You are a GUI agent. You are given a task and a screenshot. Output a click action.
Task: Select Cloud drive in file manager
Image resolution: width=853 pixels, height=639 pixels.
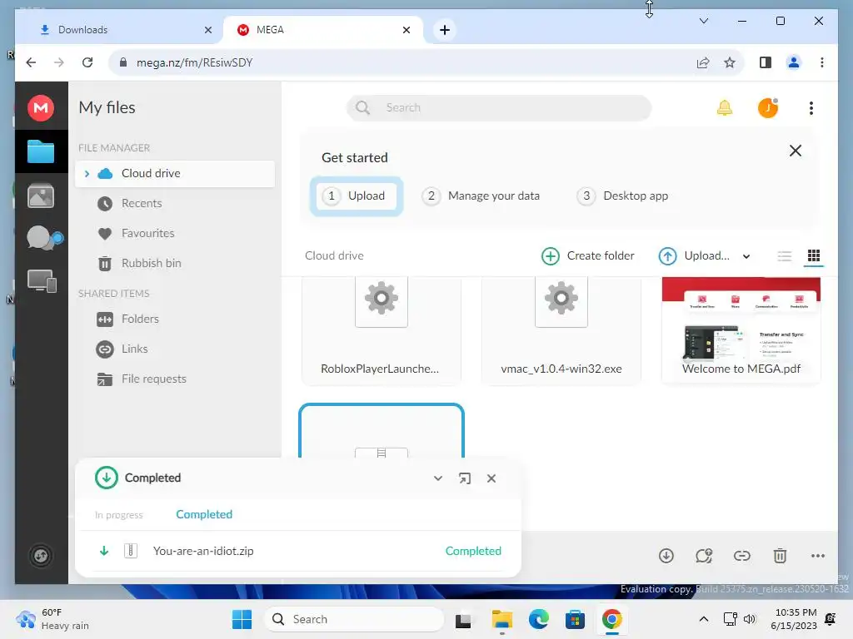coord(175,173)
